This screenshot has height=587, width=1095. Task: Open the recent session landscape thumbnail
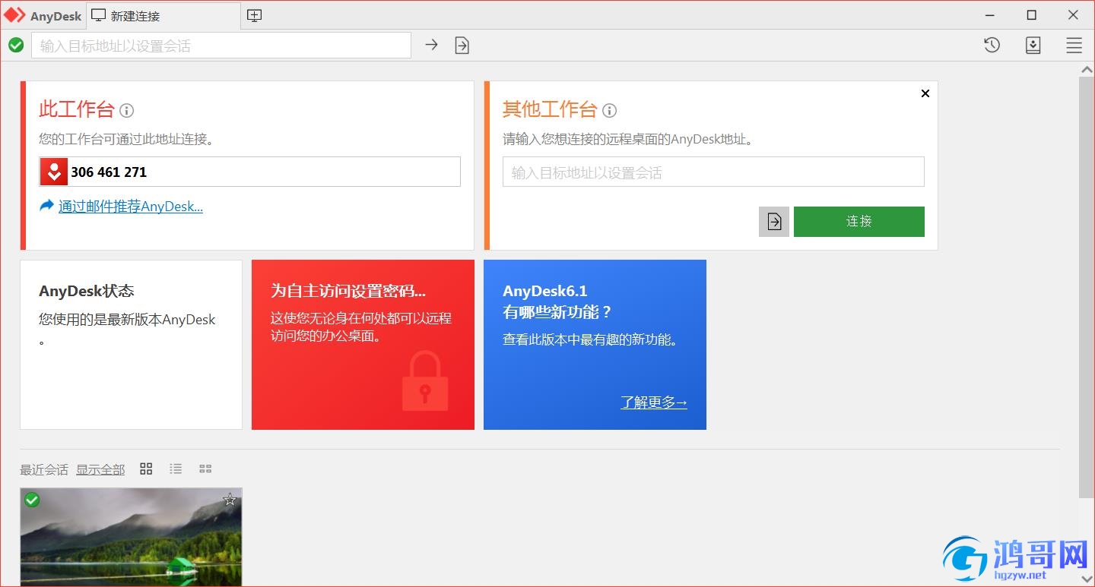coord(131,537)
